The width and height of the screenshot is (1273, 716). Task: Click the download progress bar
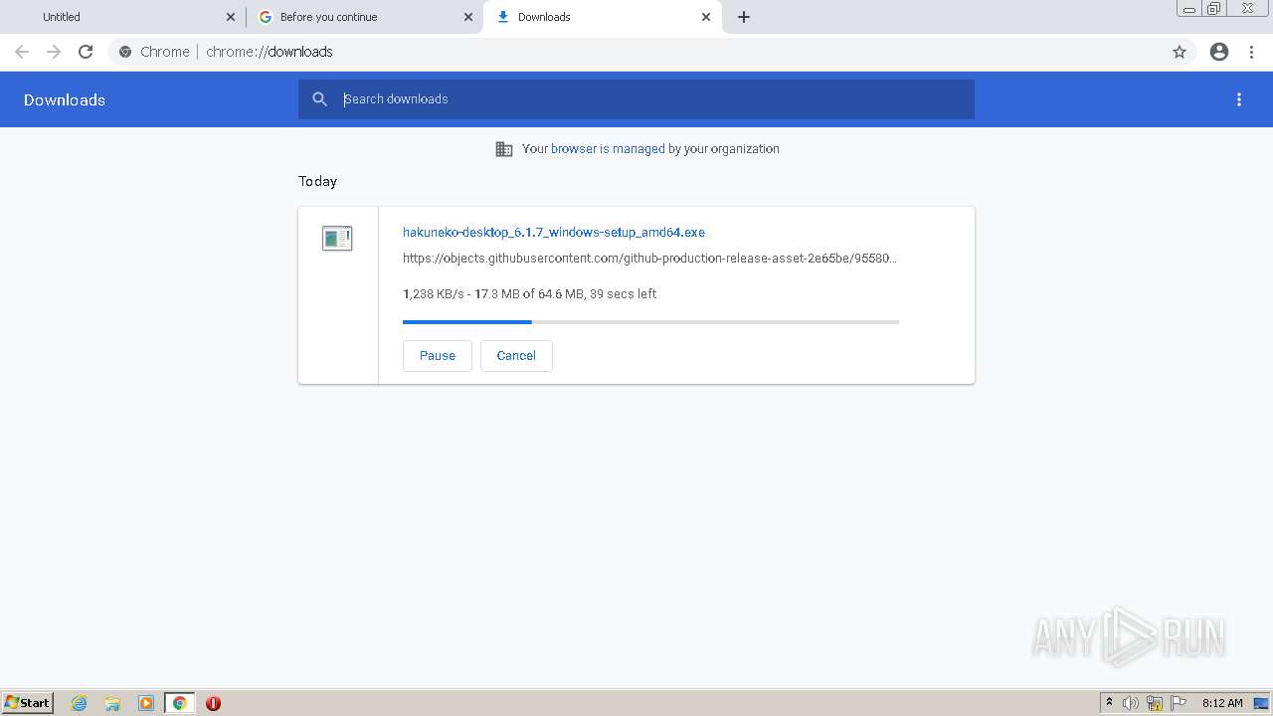point(650,322)
